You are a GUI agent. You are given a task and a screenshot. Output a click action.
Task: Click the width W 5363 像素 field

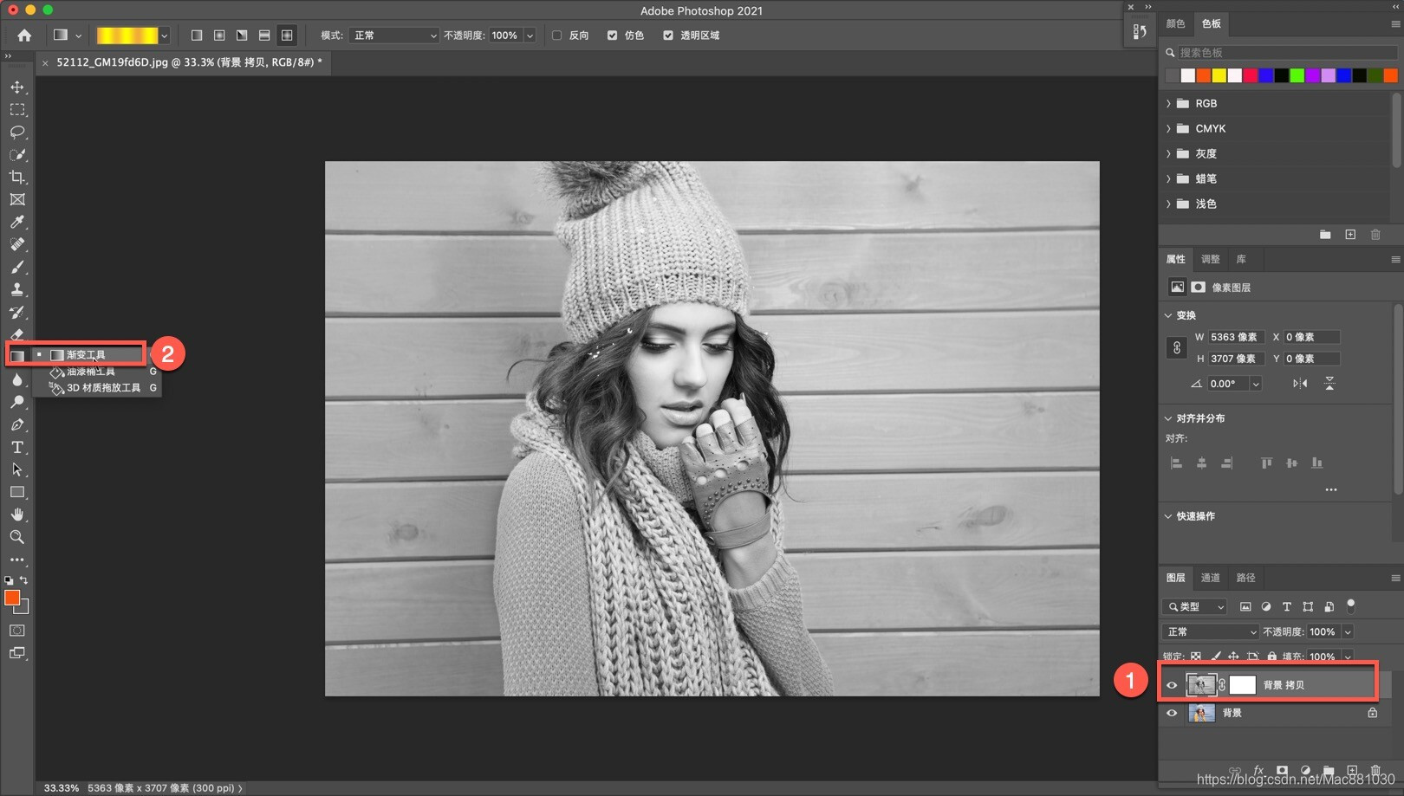[1237, 337]
